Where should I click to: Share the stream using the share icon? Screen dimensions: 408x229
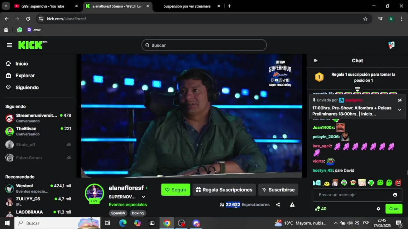pyautogui.click(x=278, y=205)
